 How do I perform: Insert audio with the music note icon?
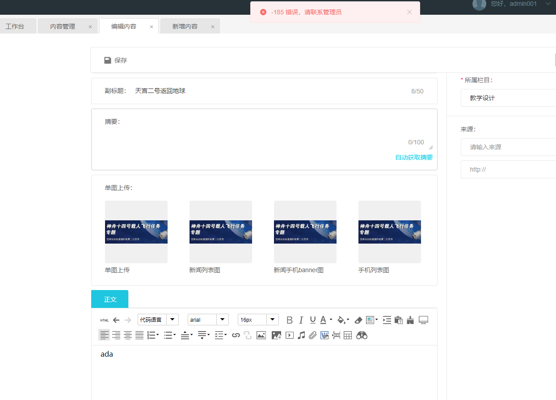click(x=301, y=335)
